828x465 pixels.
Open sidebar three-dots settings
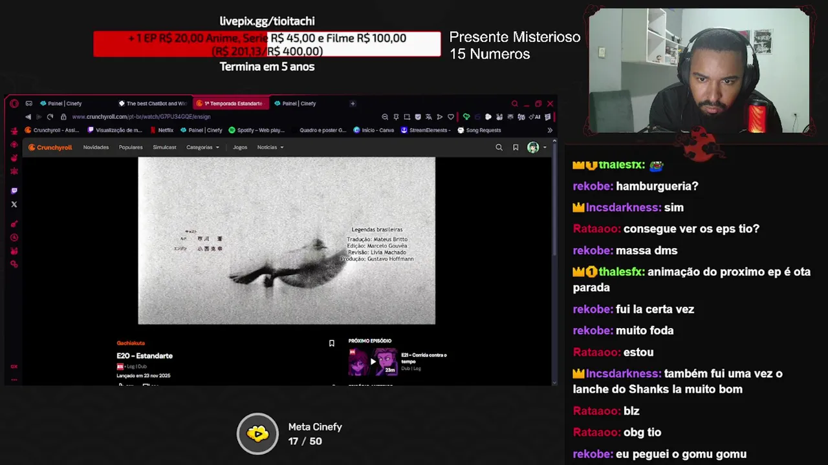pos(14,380)
